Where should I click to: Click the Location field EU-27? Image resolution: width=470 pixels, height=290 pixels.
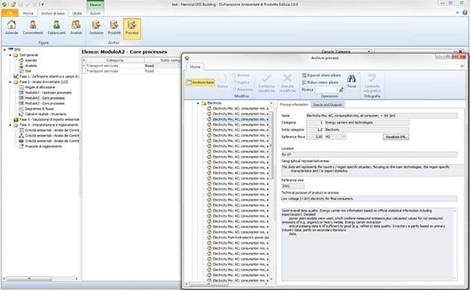[369, 154]
